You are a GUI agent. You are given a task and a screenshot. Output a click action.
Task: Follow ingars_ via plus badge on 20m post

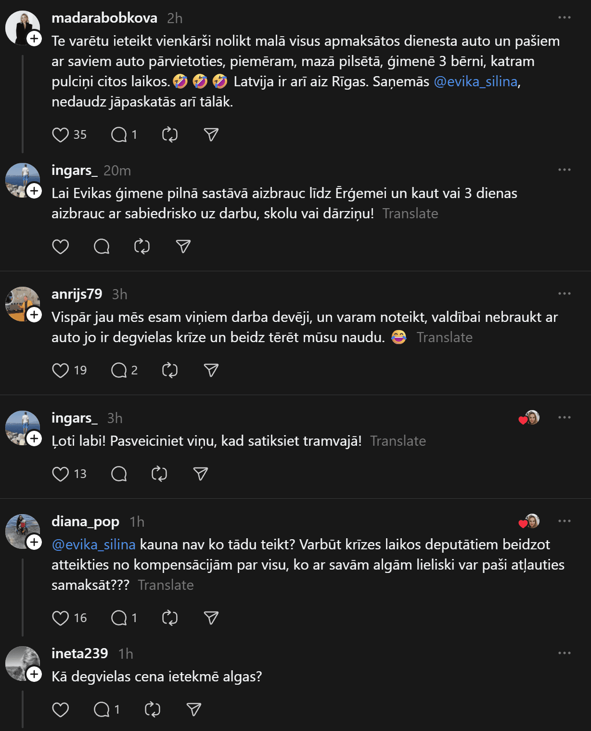34,191
